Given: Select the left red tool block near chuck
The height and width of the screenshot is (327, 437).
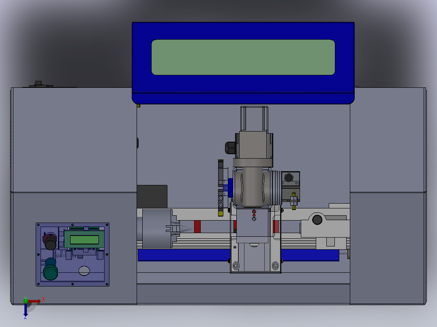Looking at the screenshot, I should coord(197,227).
